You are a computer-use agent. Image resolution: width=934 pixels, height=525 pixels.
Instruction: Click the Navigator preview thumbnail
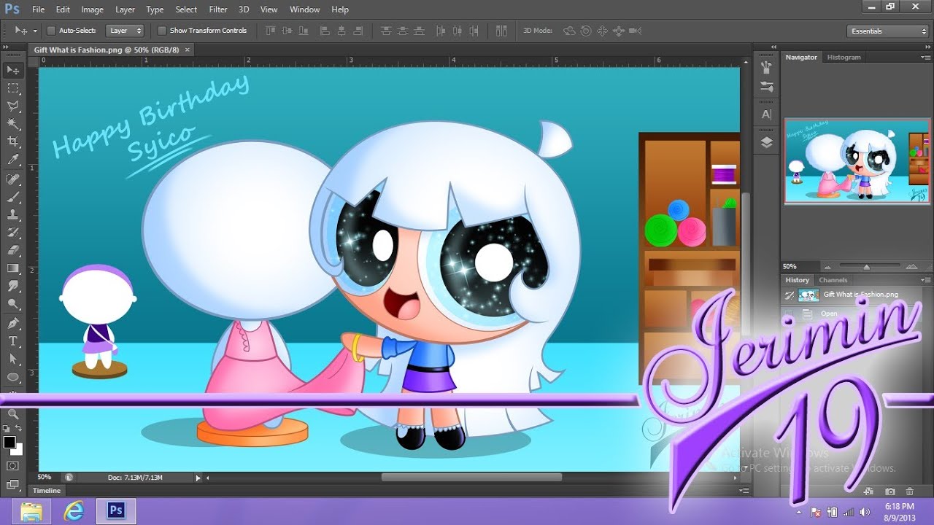[857, 160]
